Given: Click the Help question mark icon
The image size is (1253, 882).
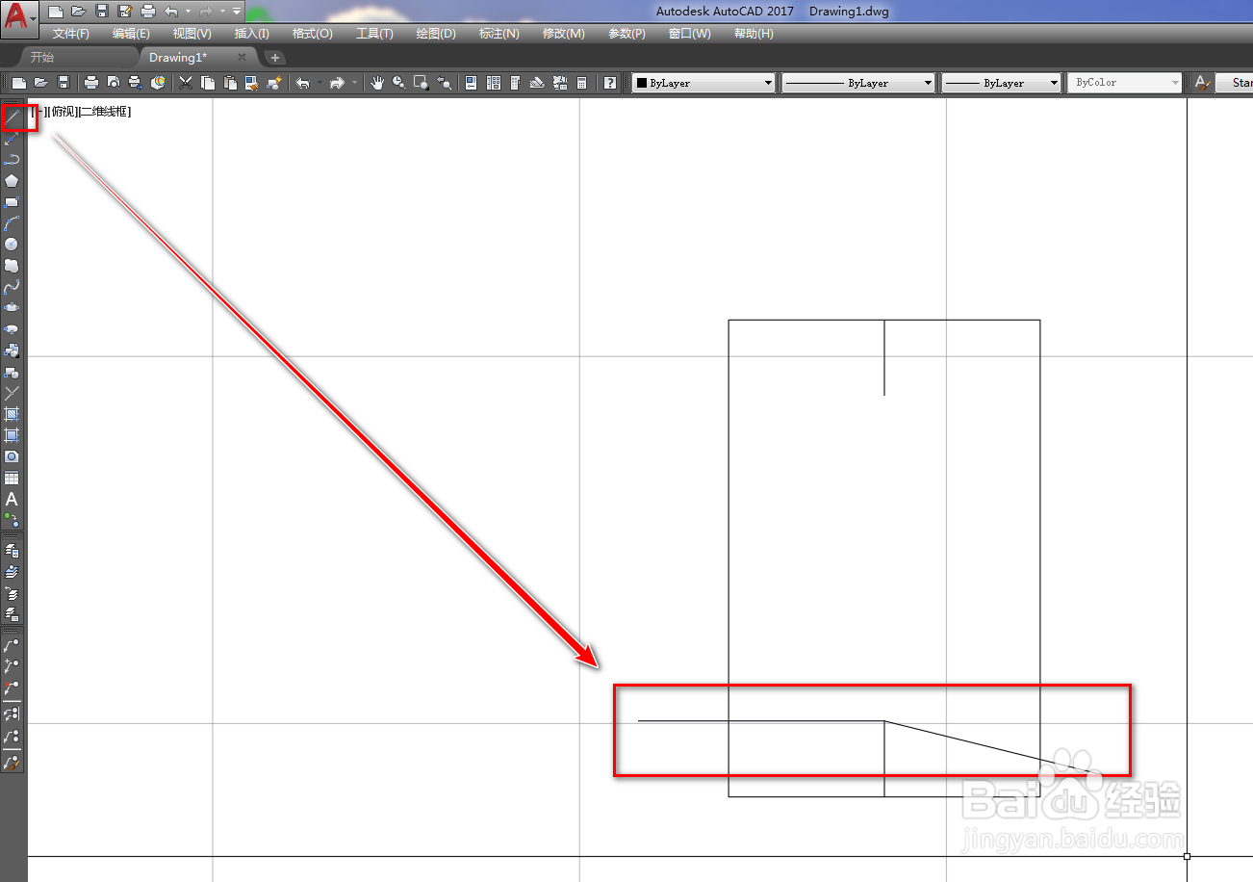Looking at the screenshot, I should coord(610,83).
